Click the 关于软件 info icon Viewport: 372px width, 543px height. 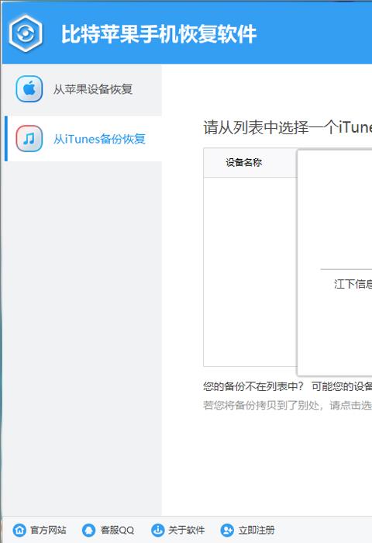pos(158,530)
